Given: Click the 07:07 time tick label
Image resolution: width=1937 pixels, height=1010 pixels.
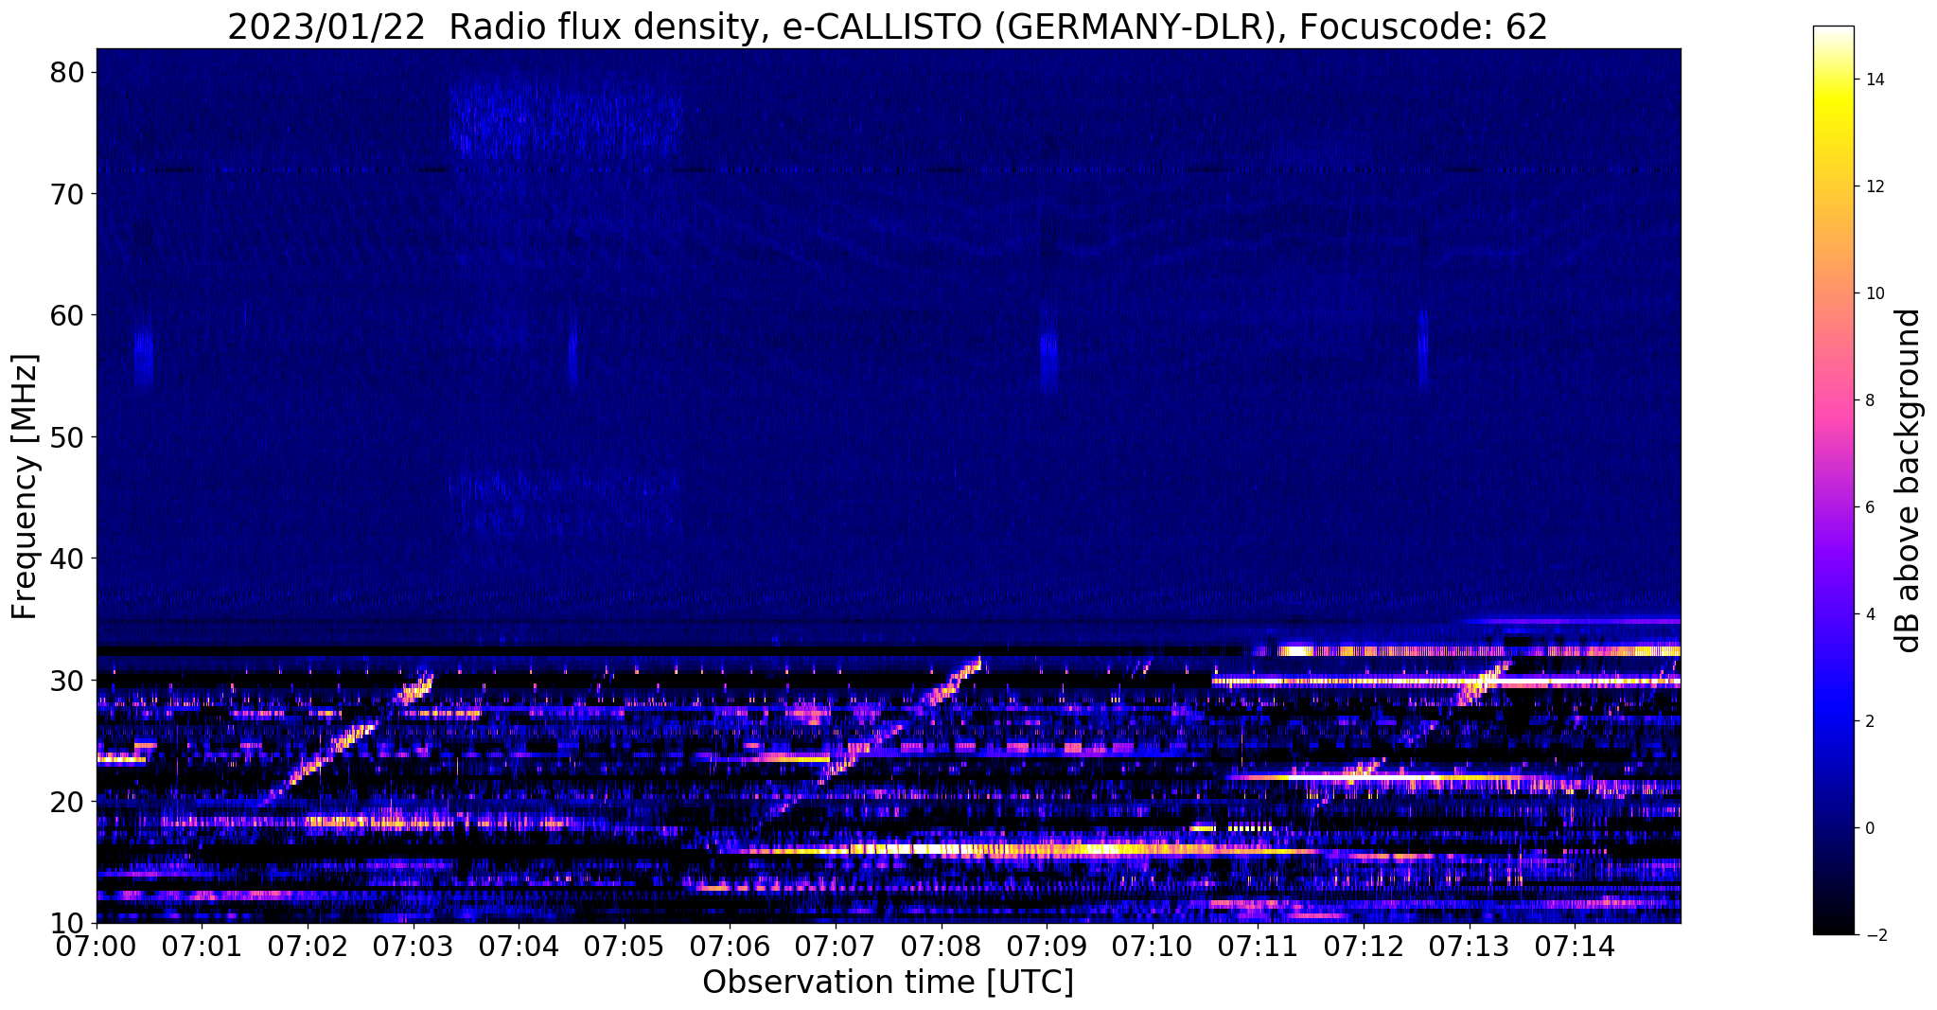Looking at the screenshot, I should coord(836,945).
